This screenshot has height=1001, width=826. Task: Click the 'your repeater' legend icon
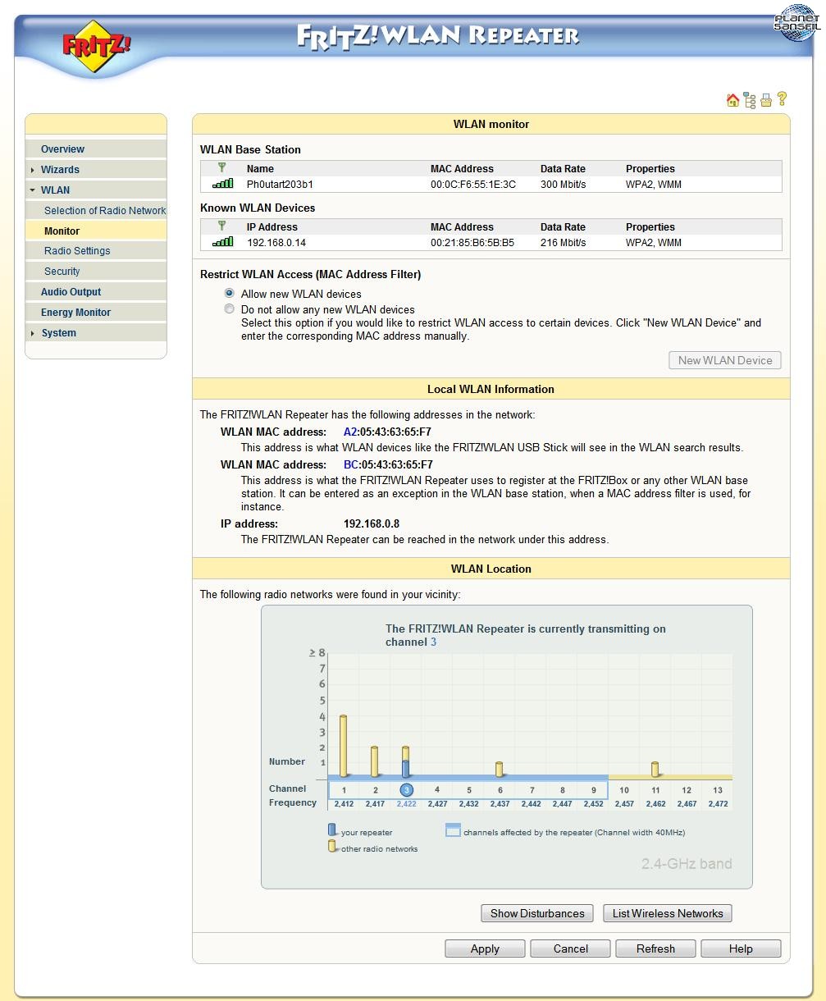click(x=332, y=830)
